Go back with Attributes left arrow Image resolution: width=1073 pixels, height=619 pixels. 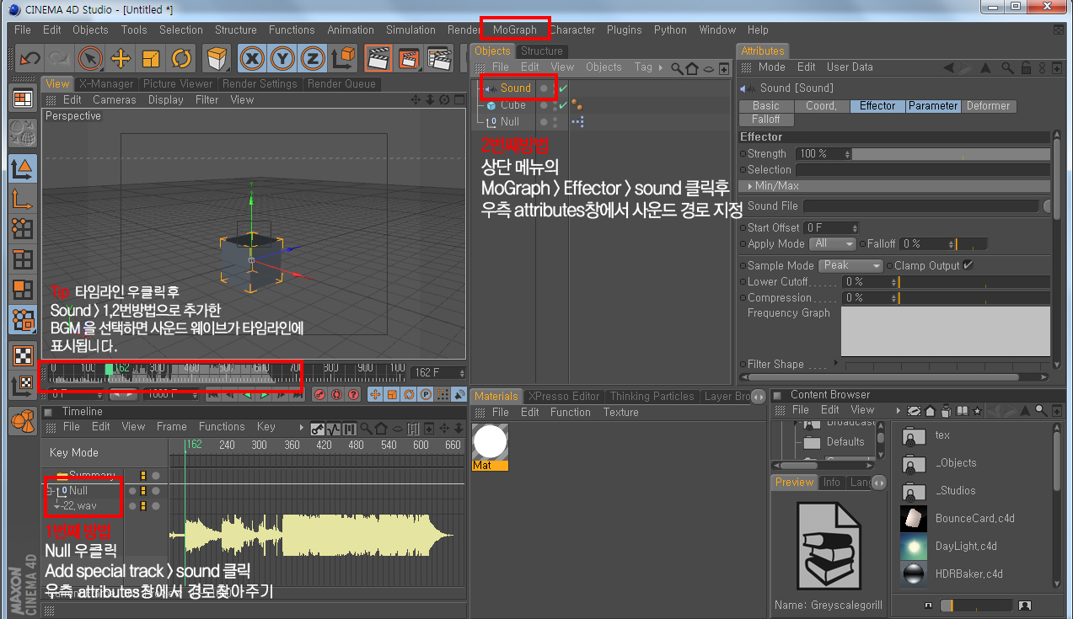point(948,67)
